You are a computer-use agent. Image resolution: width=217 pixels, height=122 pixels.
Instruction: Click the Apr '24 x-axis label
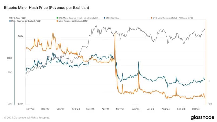[x=106, y=109]
